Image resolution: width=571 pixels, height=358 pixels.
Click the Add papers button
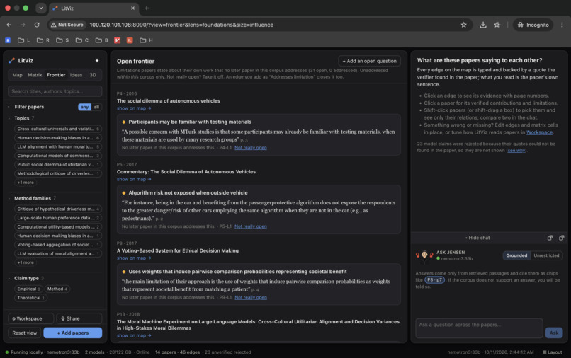(73, 333)
